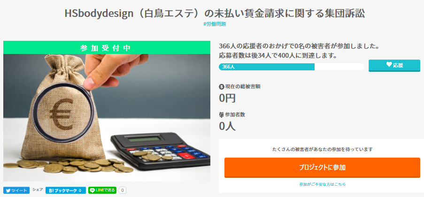Click the ブックマーク bookmark button
This screenshot has height=197, width=424.
(66, 190)
